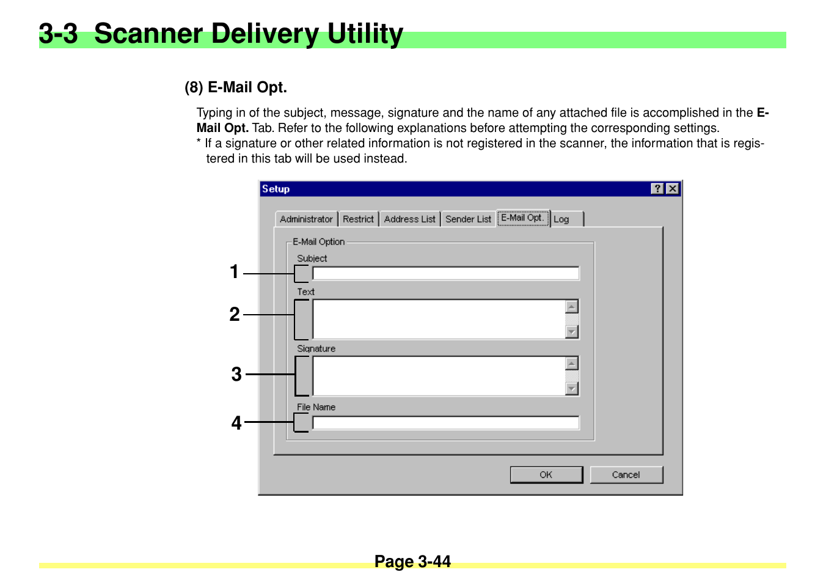Image resolution: width=826 pixels, height=583 pixels.
Task: Switch to the Restrict tab
Action: point(358,219)
